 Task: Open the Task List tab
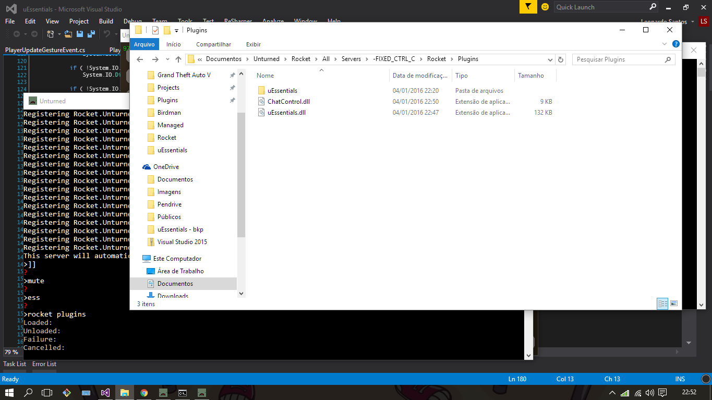(x=15, y=364)
